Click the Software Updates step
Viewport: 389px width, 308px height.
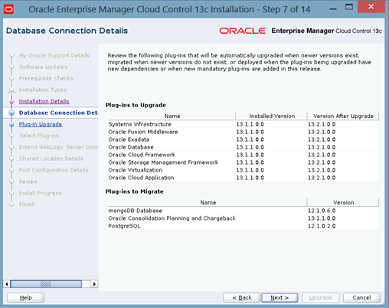[43, 67]
